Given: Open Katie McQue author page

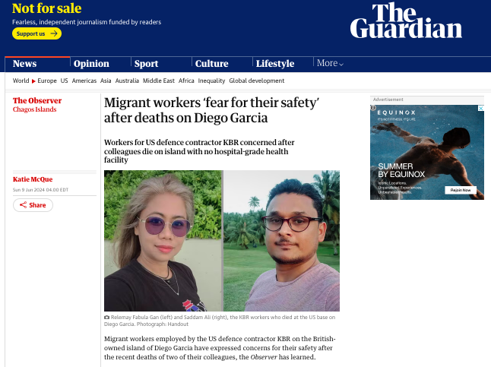Looking at the screenshot, I should [x=33, y=179].
